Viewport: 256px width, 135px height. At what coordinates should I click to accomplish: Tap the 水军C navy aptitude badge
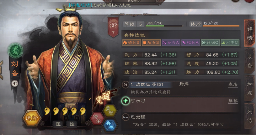(230, 42)
